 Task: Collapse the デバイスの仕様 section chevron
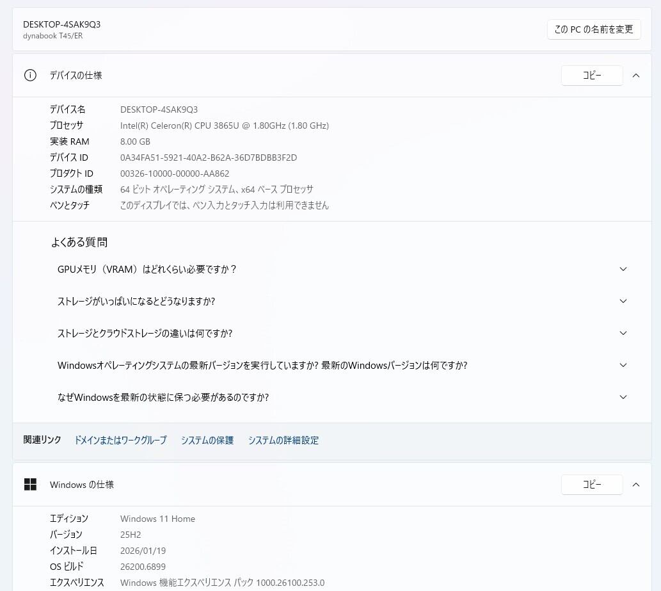click(x=635, y=76)
